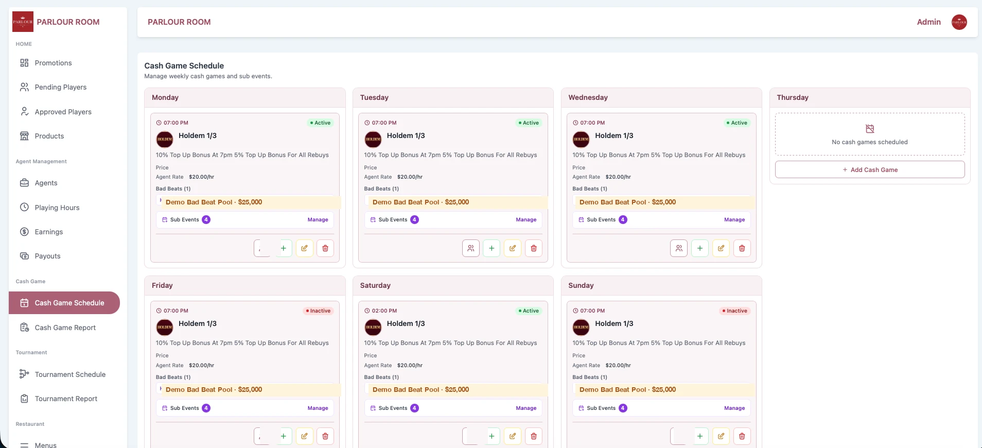Click the Holdem game thumbnail on Saturday's card
The width and height of the screenshot is (982, 448).
[x=373, y=327]
